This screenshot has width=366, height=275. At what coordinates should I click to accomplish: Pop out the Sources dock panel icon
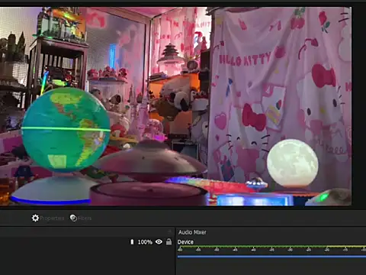pyautogui.click(x=170, y=231)
